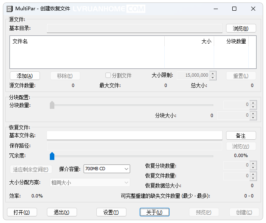Open 设置(T) options
The width and height of the screenshot is (266, 223).
[x=111, y=212]
